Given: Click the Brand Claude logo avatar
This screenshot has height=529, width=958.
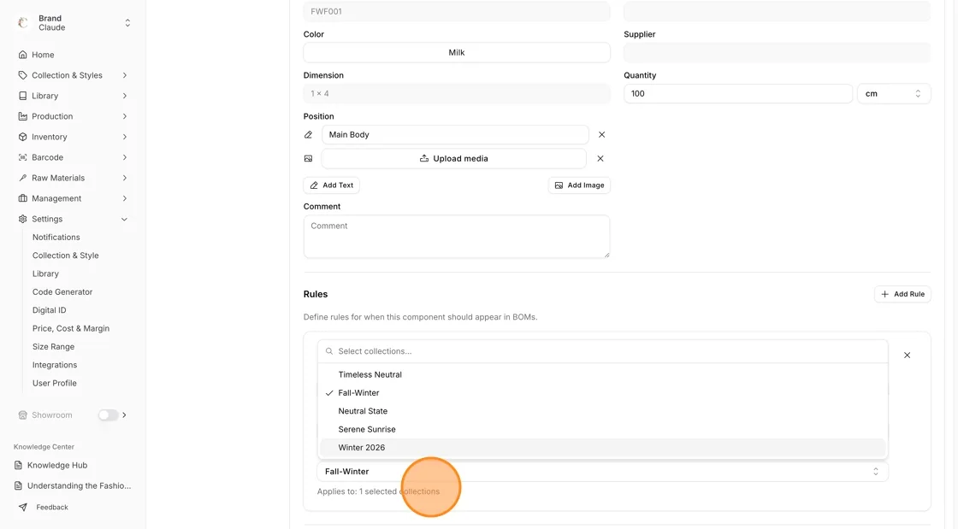Looking at the screenshot, I should (x=22, y=22).
